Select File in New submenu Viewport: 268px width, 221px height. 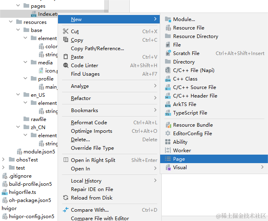[x=214, y=45]
